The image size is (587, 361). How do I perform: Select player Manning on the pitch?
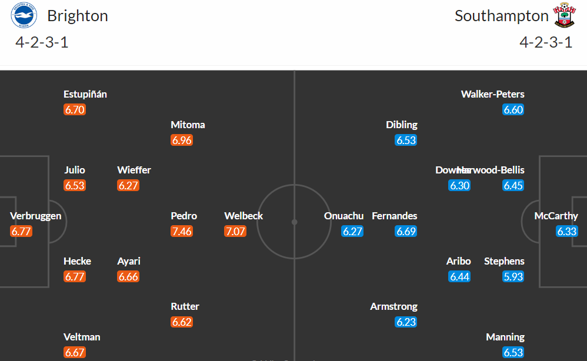[505, 337]
